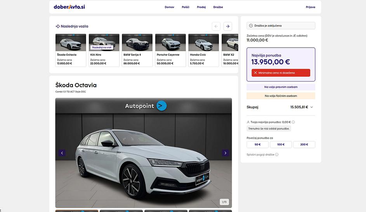Go to the Poišči page
Viewport: 366px width, 212px height.
[186, 7]
